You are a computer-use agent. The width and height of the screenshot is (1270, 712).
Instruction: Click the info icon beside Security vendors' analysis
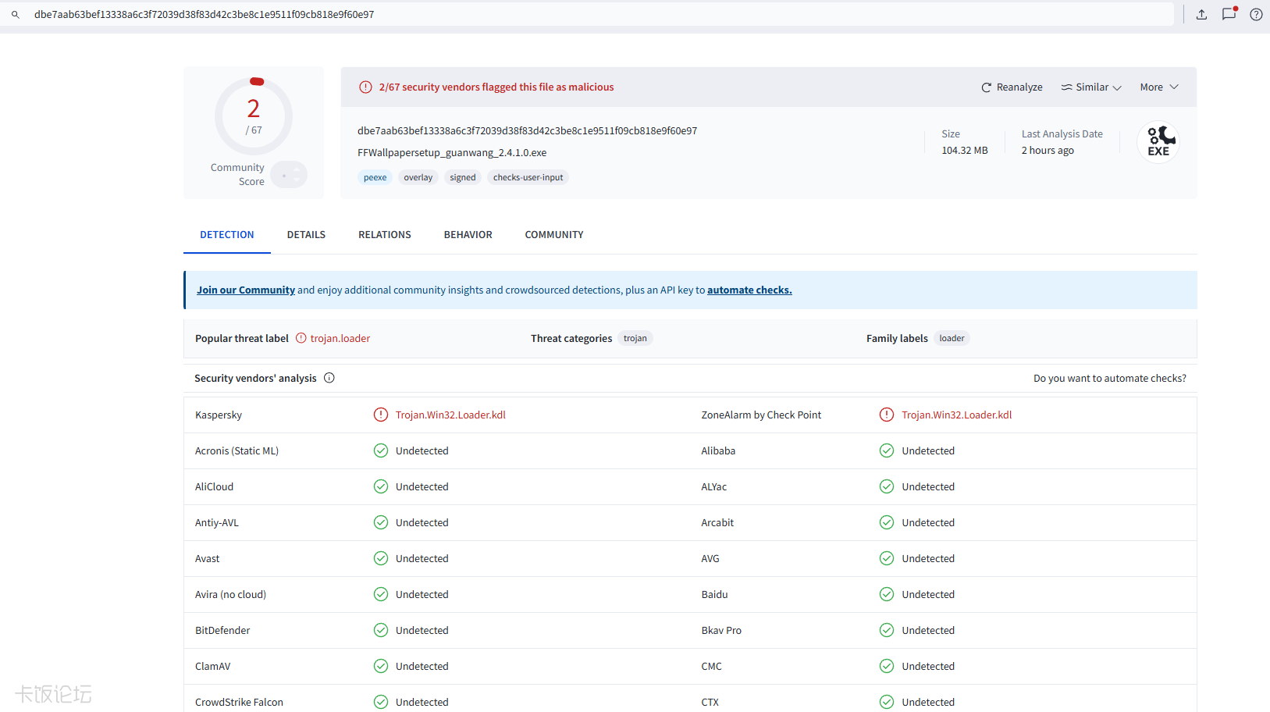(x=329, y=378)
